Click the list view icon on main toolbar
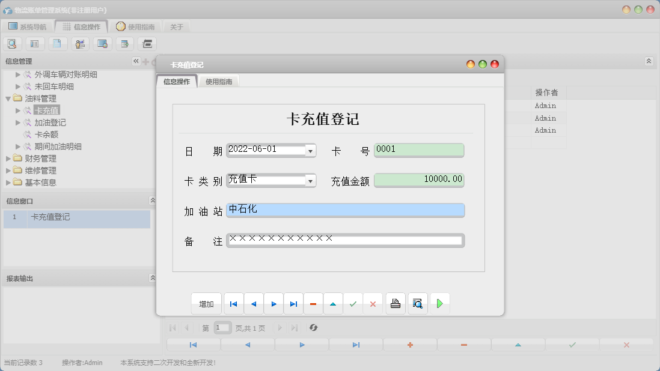Viewport: 660px width, 371px height. tap(35, 43)
